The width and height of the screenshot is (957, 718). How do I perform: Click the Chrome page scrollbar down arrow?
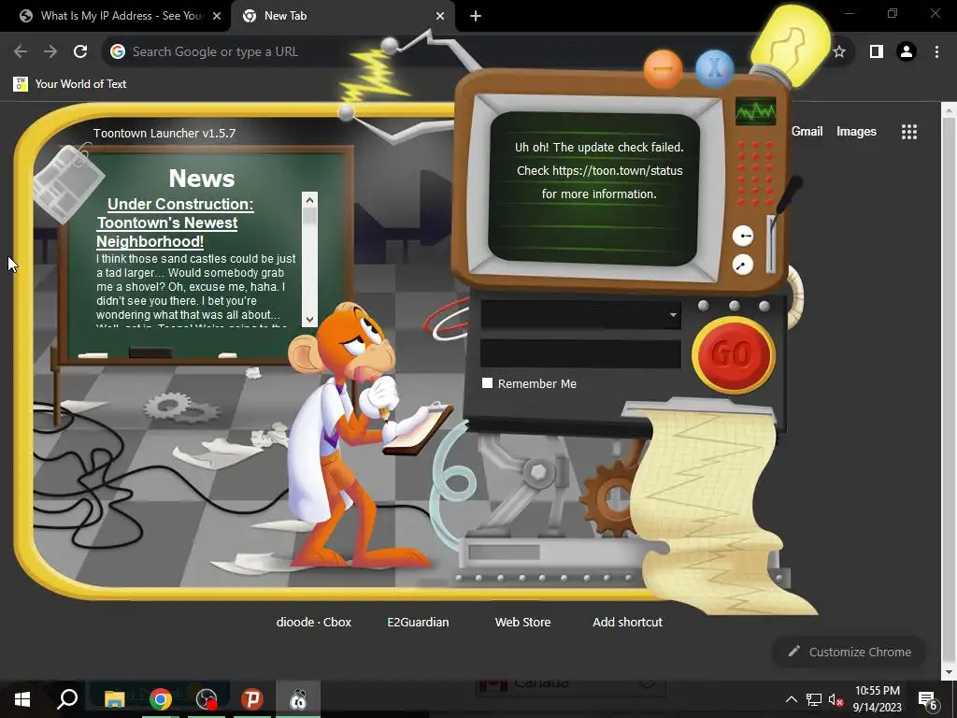pyautogui.click(x=949, y=671)
